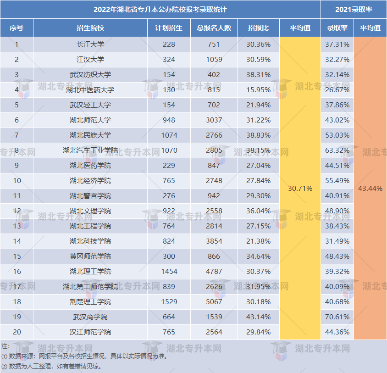This screenshot has width=387, height=373.
Task: Select the 招生院校 column header
Action: click(x=90, y=28)
